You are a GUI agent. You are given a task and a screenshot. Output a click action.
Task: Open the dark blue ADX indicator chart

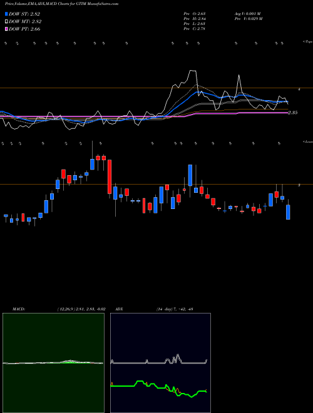(160, 363)
